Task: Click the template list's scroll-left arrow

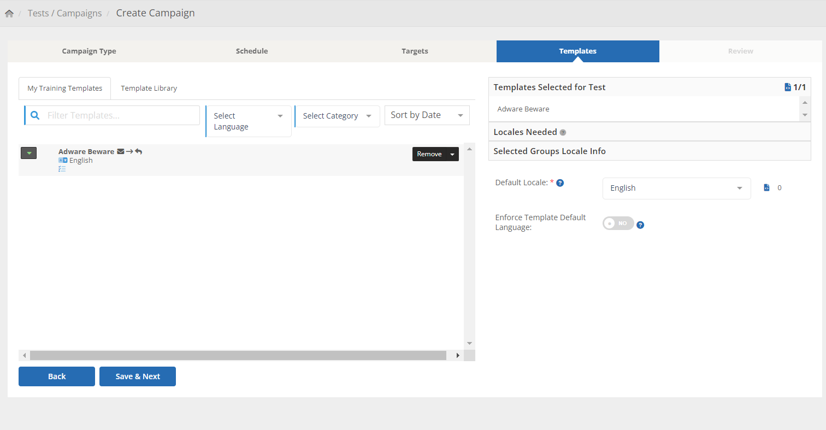Action: (x=24, y=356)
